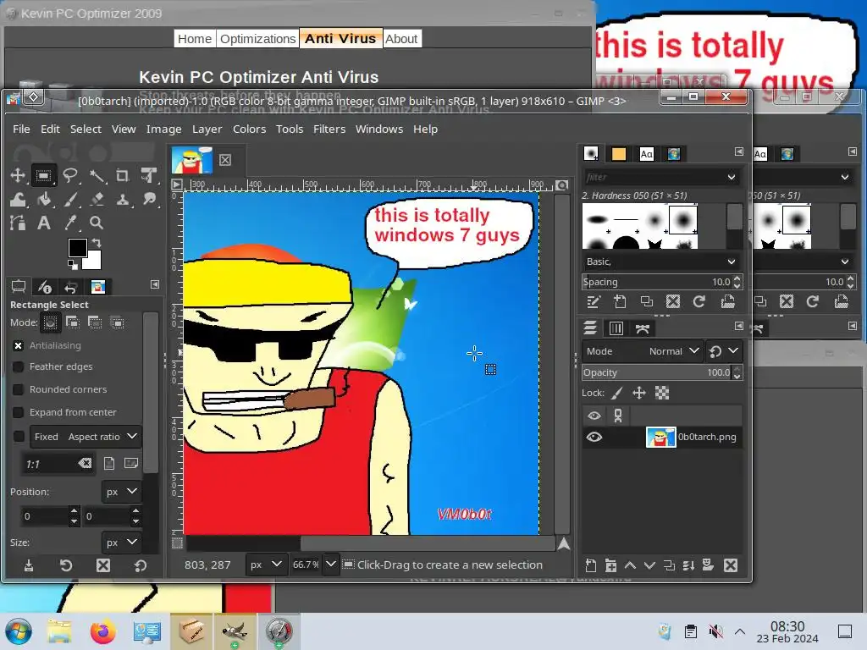Enable Expand from center option
Viewport: 867px width, 650px height.
click(x=19, y=412)
